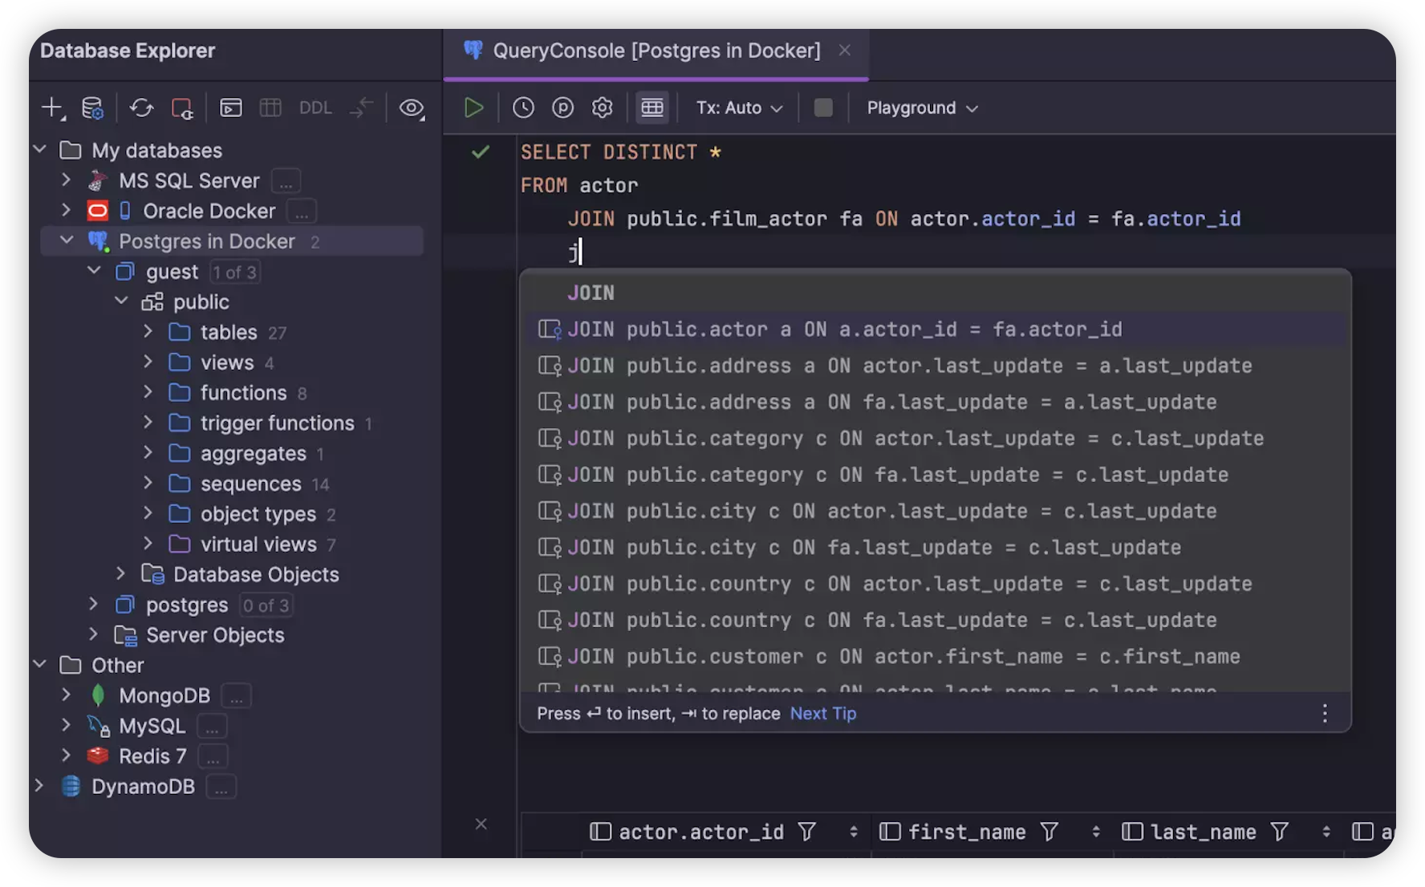Choose plain JOIN completion suggestion
Viewport: 1425px width, 887px height.
(x=936, y=293)
